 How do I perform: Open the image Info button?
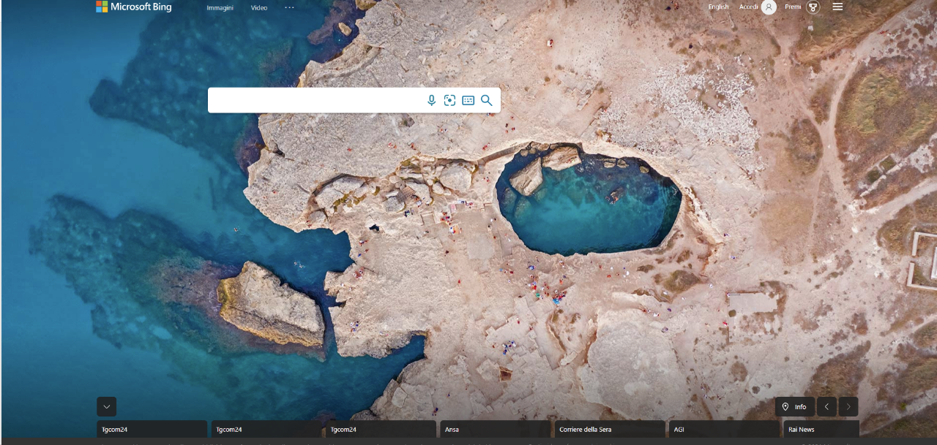[x=795, y=406]
